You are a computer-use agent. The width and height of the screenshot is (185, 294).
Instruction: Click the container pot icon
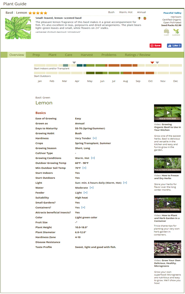tap(145, 18)
